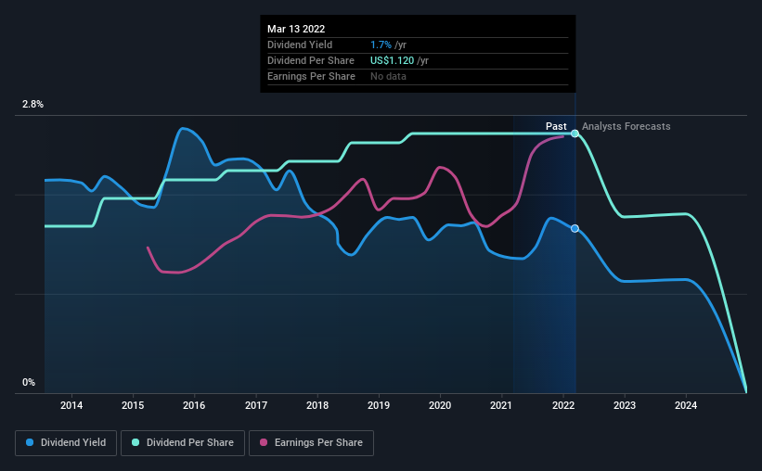Click the 'Analysts Forecasts' label
The image size is (762, 471).
(626, 126)
